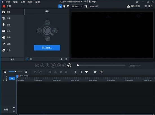The width and height of the screenshot is (155, 115).
Task: Click the Export Video button
Action: pos(134,6)
